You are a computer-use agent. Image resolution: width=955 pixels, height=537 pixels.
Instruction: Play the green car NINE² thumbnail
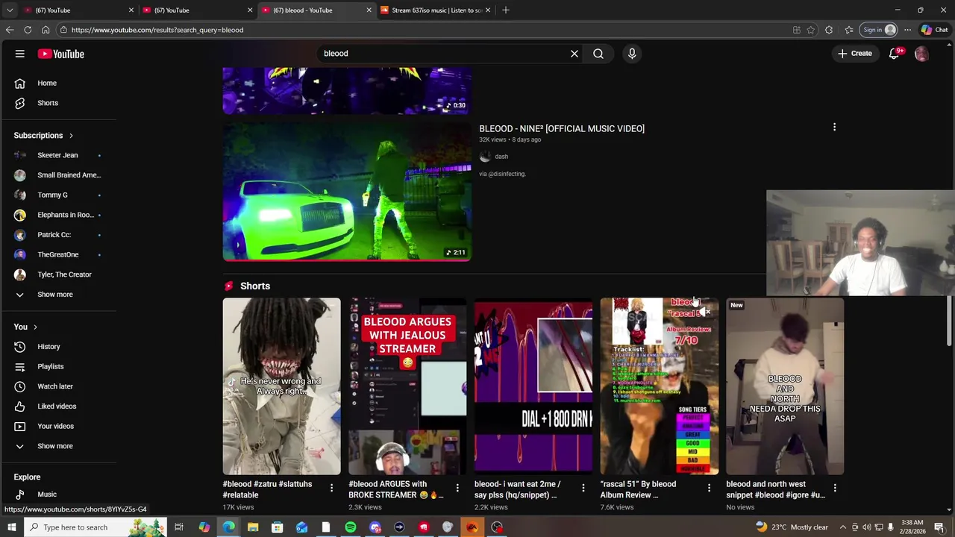click(347, 192)
